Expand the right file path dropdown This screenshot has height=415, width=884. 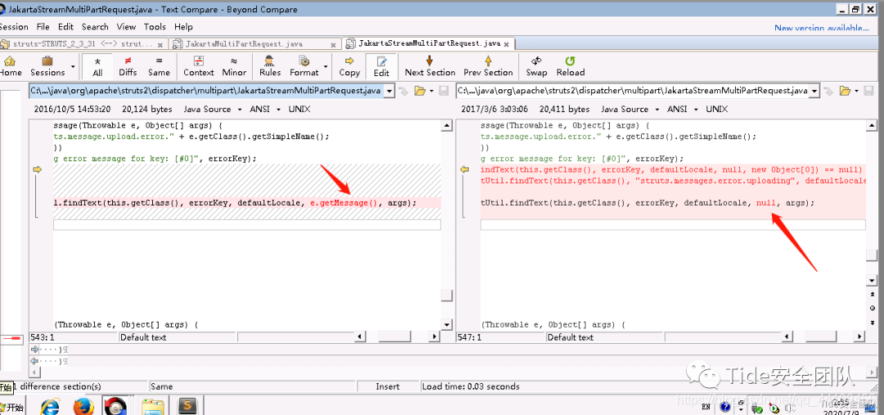point(814,91)
